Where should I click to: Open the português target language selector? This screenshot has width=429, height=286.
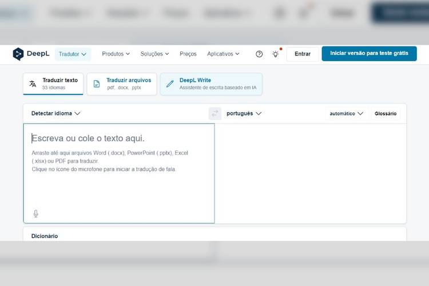[244, 113]
